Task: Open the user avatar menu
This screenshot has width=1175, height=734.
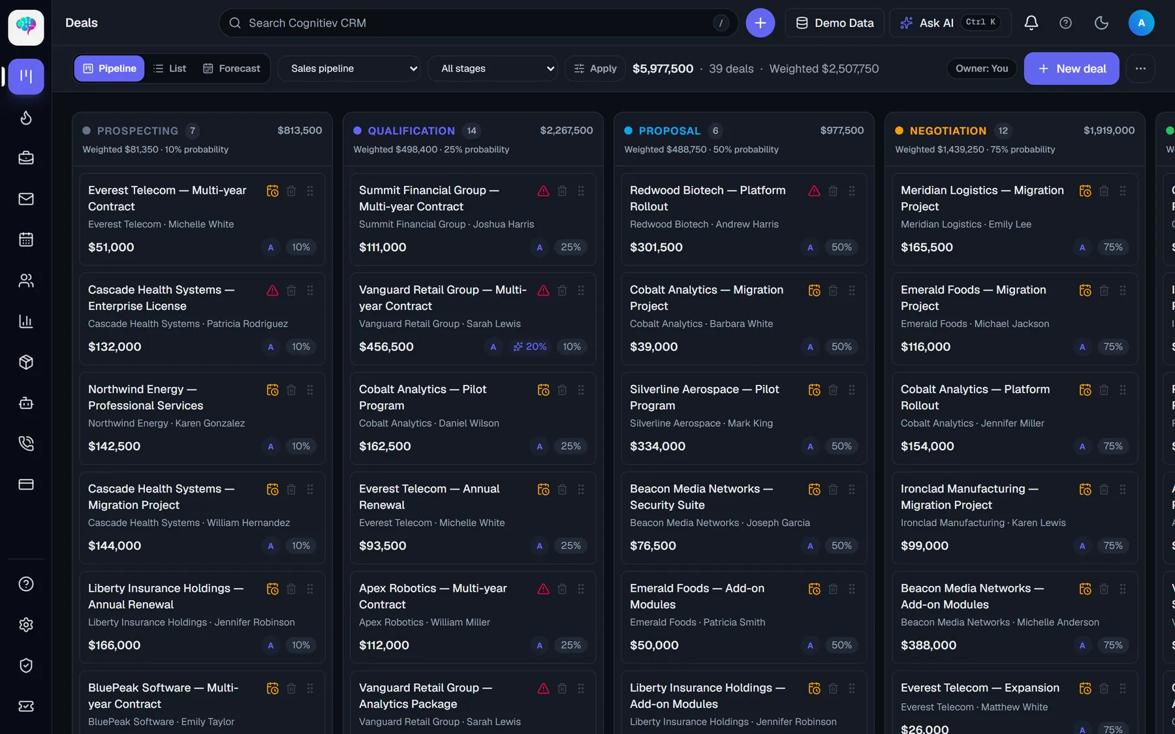Action: coord(1141,23)
